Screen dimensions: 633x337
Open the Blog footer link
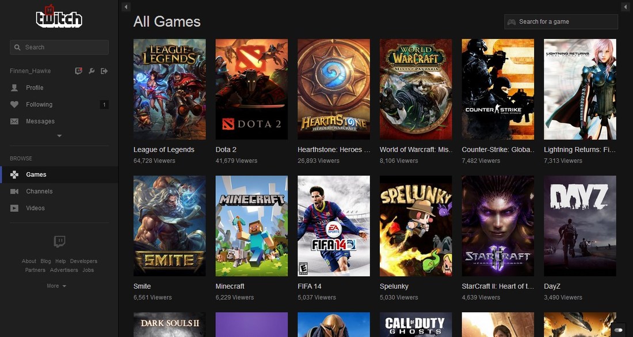pos(45,261)
